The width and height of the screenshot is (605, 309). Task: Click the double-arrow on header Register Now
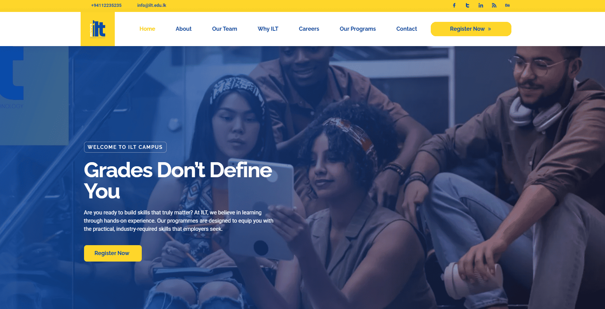pos(490,29)
